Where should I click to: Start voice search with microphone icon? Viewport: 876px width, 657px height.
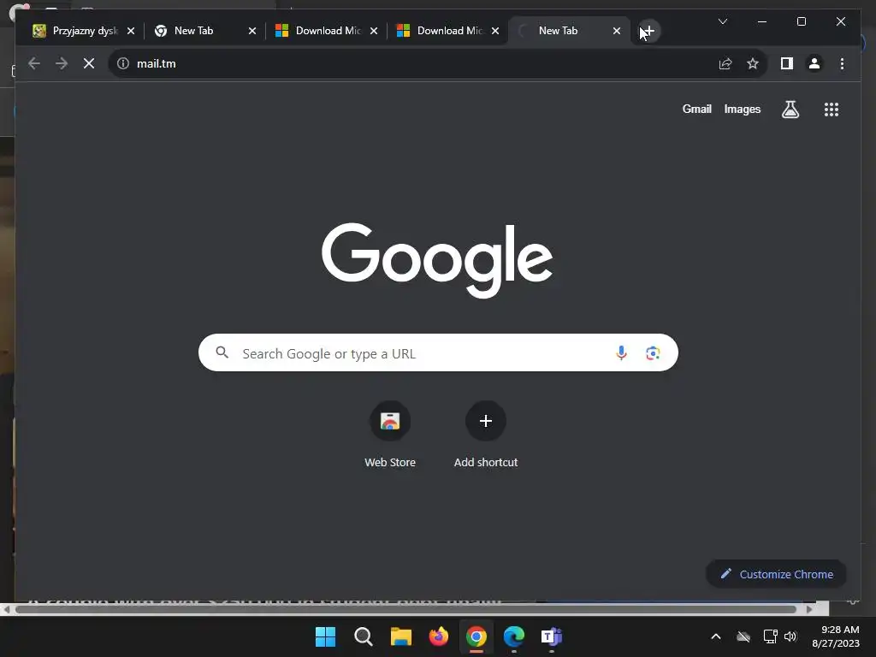[621, 353]
